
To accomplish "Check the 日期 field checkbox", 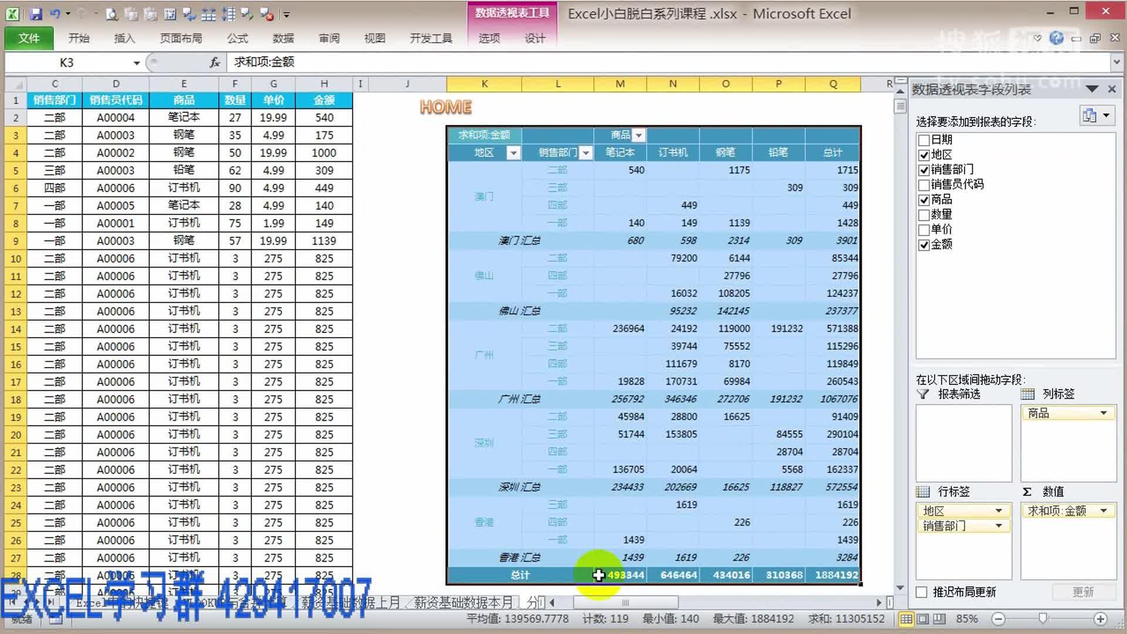I will coord(923,140).
